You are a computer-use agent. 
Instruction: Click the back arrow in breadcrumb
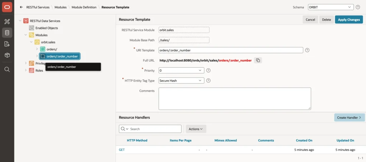(x=21, y=7)
